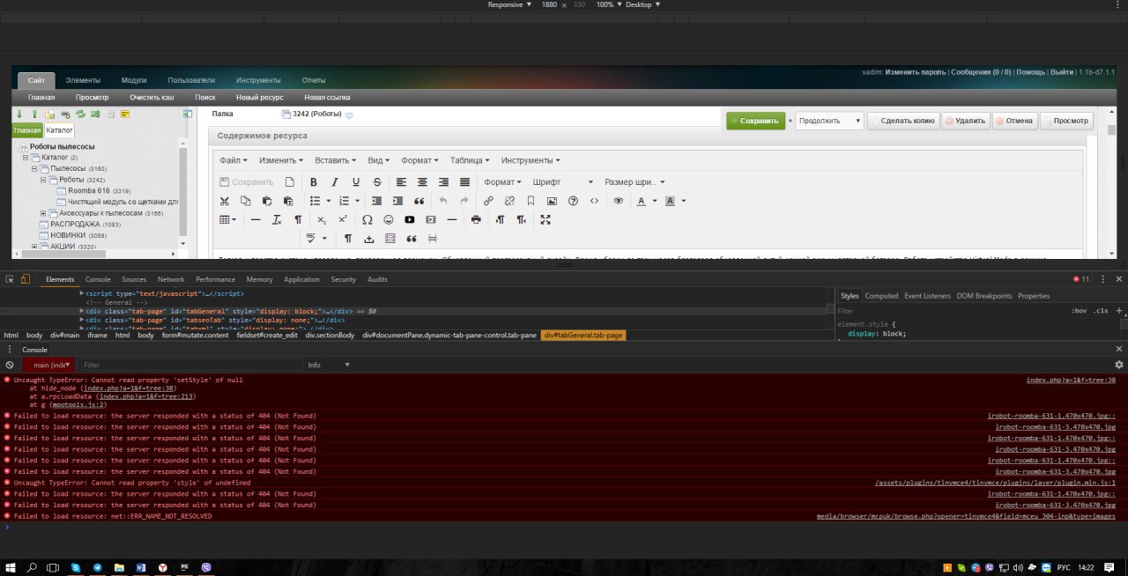
Task: Open the Пользователи top menu
Action: point(191,80)
